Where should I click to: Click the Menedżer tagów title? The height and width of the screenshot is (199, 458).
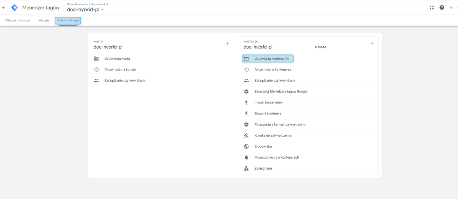pos(41,8)
